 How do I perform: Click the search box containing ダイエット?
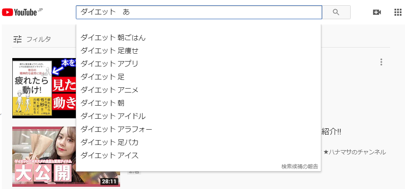coord(199,12)
